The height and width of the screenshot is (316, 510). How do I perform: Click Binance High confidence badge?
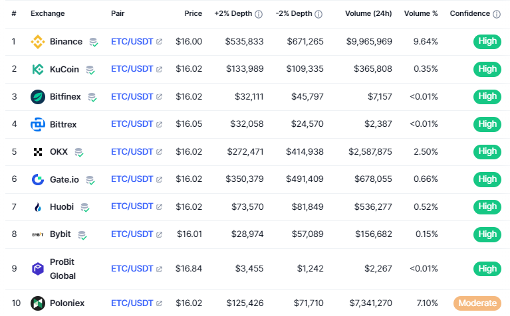(x=487, y=41)
